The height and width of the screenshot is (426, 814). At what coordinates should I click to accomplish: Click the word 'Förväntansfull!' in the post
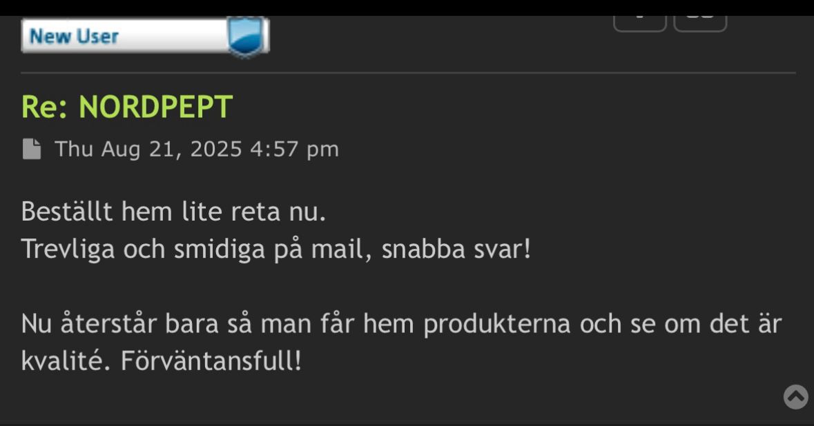point(211,361)
